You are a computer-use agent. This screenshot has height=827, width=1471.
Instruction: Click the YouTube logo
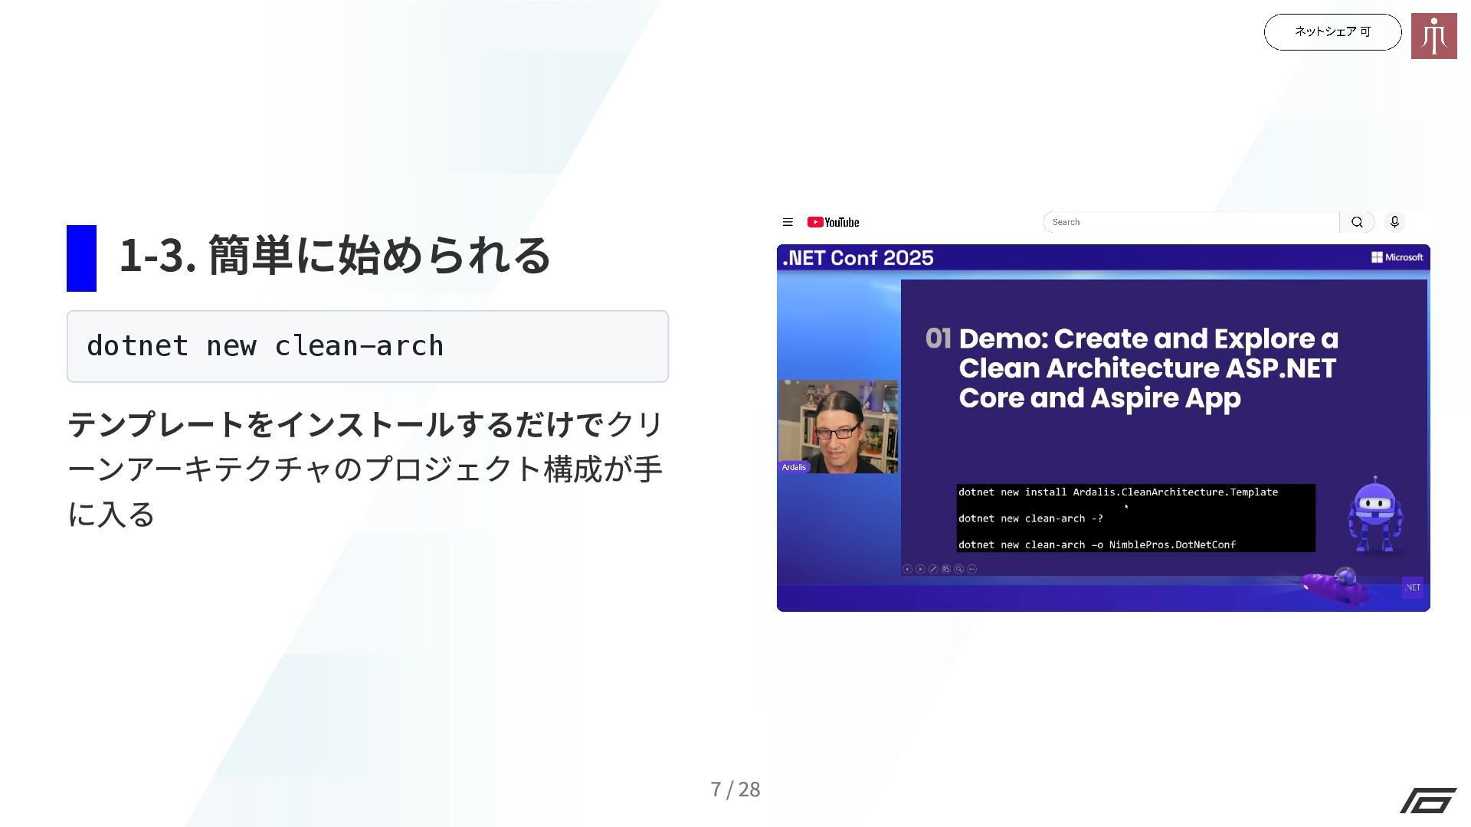tap(833, 222)
